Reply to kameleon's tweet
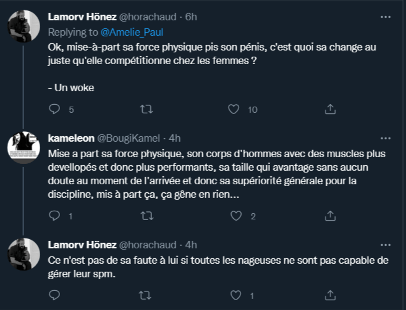The width and height of the screenshot is (406, 310). tap(54, 216)
